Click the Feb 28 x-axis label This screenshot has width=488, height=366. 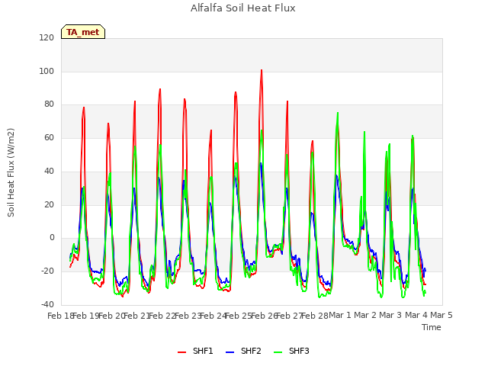tap(315, 316)
